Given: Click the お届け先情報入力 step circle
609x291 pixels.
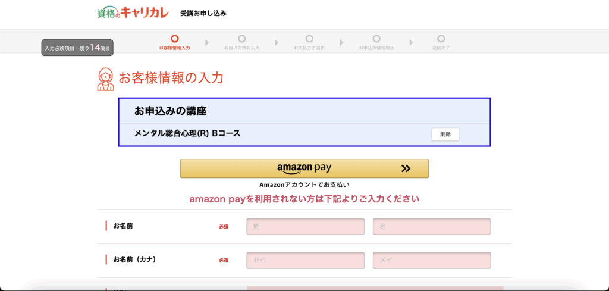Looking at the screenshot, I should (x=242, y=39).
